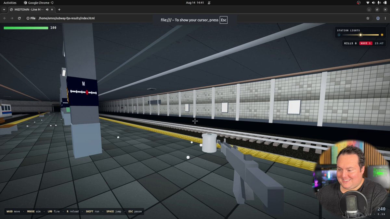This screenshot has width=390, height=219.
Task: Open the Google Chrome app menu
Action: pos(39,3)
